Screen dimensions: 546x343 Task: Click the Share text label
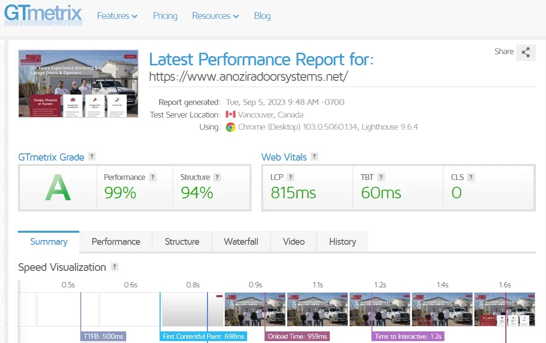click(x=504, y=52)
